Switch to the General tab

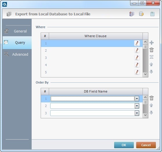coord(17,31)
